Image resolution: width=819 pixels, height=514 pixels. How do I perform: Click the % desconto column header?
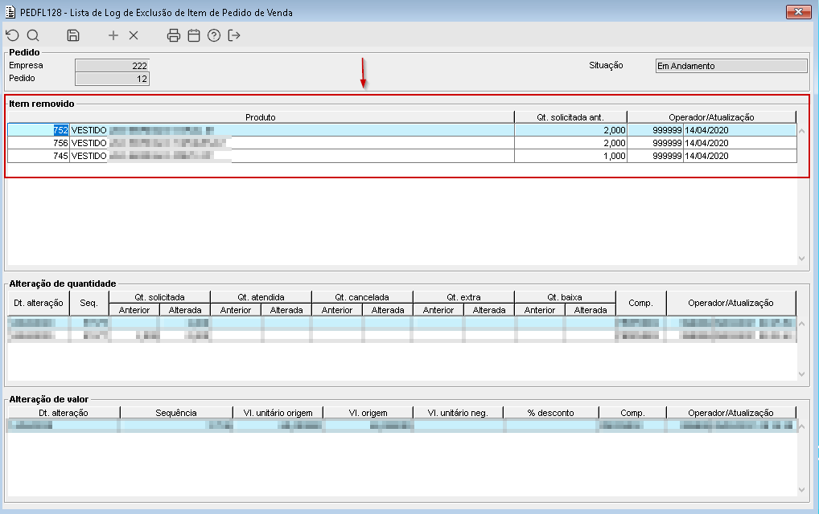(550, 413)
